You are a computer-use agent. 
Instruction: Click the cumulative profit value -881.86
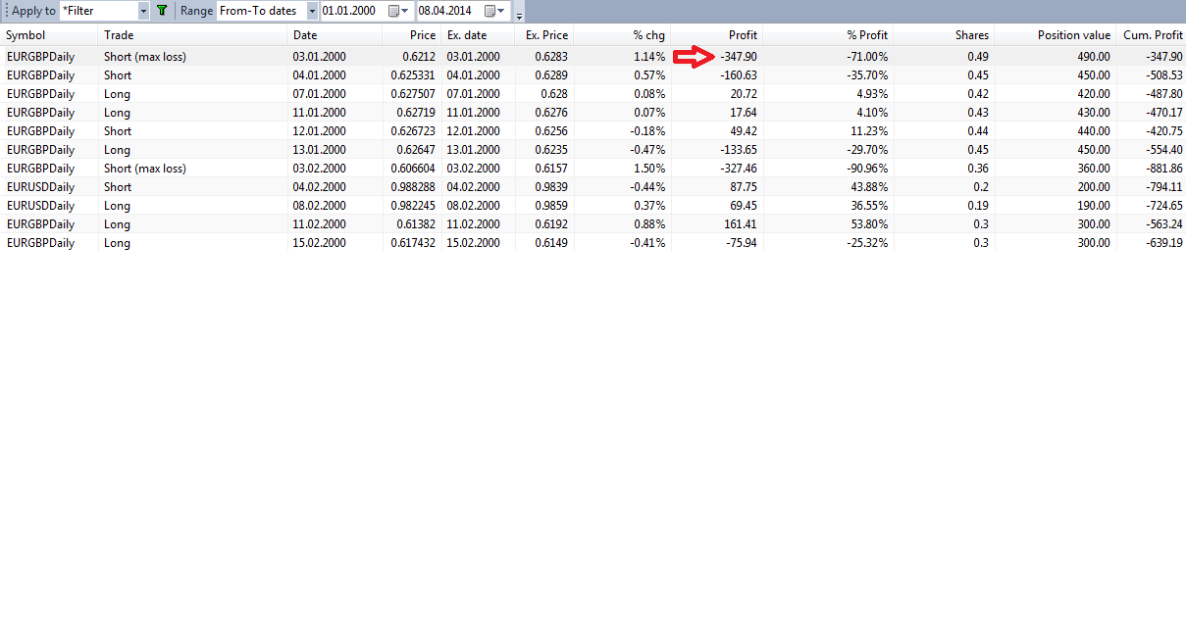(x=1163, y=169)
